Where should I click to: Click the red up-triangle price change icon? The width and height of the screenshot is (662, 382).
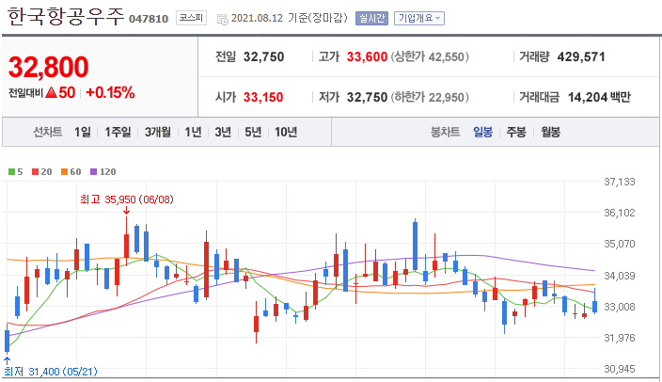point(51,92)
